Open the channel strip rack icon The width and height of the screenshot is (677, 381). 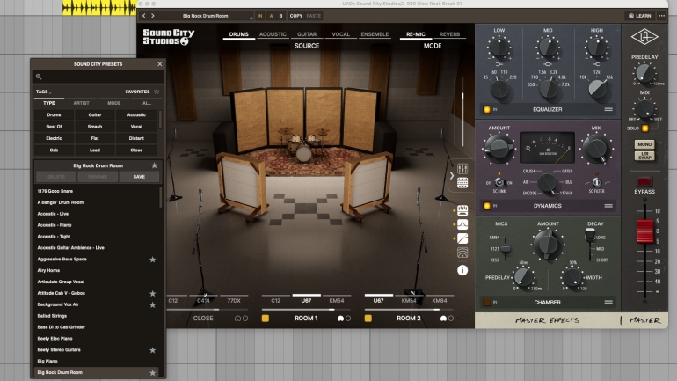(x=462, y=183)
